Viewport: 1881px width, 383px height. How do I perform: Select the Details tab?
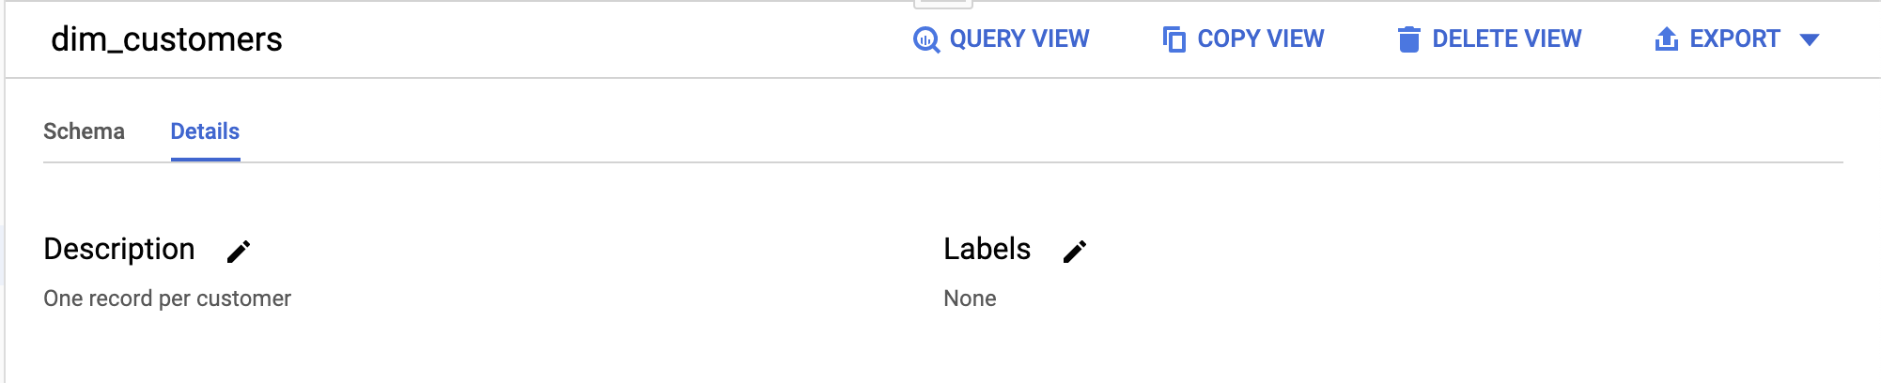[x=205, y=131]
